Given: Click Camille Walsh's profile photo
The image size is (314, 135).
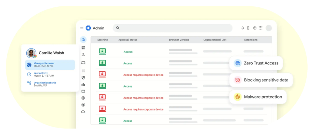Looking at the screenshot, I should pos(31,53).
